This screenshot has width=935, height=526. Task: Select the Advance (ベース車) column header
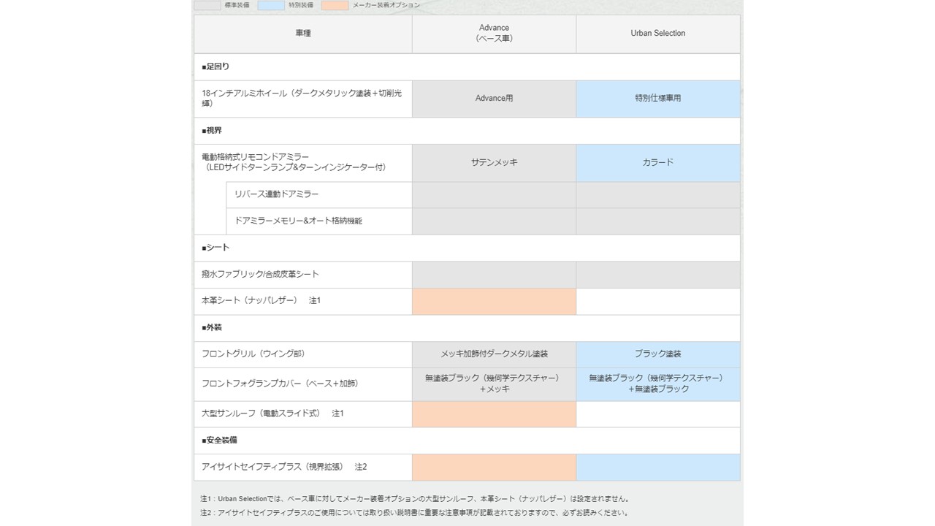[494, 34]
